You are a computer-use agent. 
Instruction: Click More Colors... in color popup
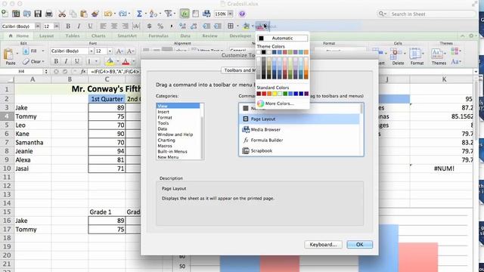(279, 104)
